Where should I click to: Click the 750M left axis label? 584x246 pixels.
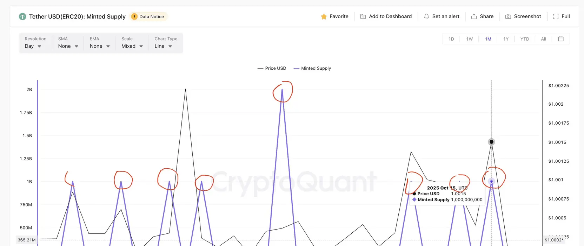(x=26, y=205)
